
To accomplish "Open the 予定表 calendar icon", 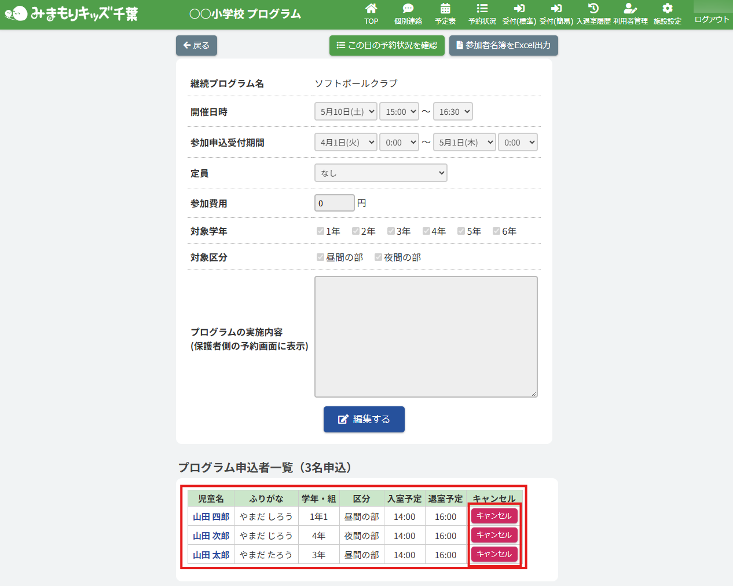I will point(445,9).
